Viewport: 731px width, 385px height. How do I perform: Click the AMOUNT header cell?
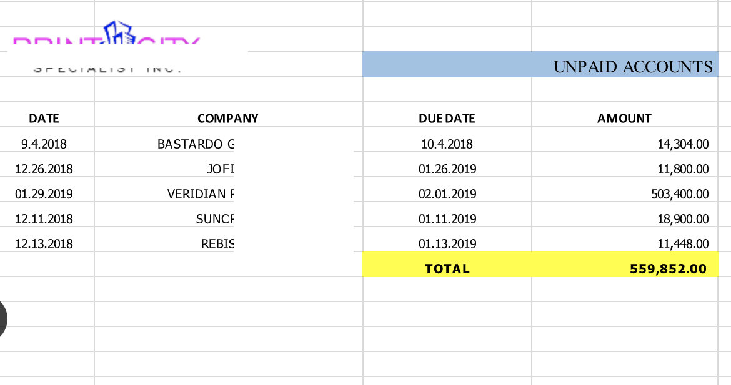(624, 119)
